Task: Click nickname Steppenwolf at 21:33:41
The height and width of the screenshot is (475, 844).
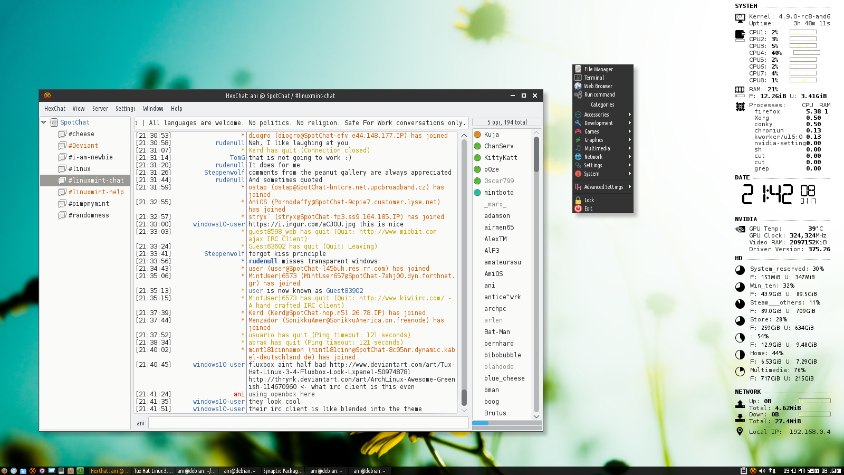Action: point(224,254)
